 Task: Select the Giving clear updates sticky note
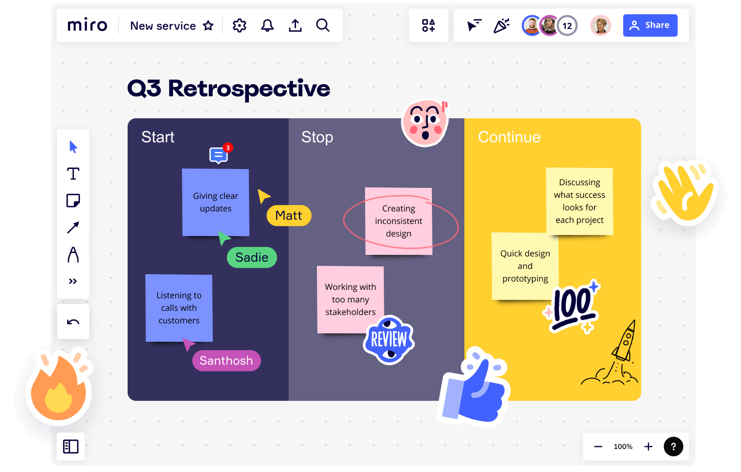click(215, 203)
